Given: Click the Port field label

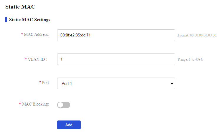Looking at the screenshot, I should click(x=45, y=83).
